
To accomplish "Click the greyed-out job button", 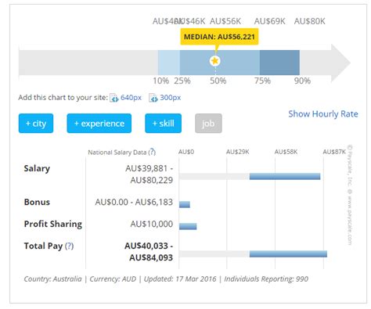I will [x=208, y=124].
